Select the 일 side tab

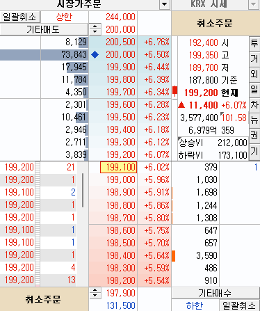tap(254, 89)
